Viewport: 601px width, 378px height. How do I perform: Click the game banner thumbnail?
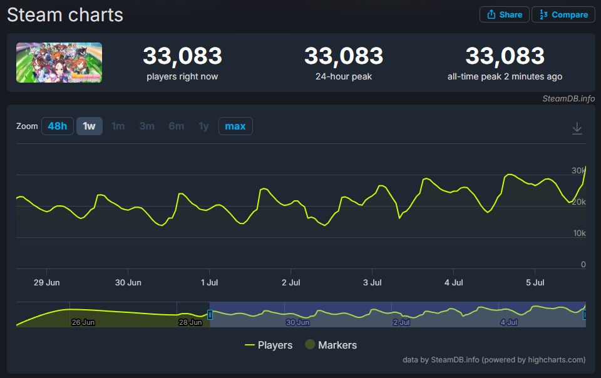pyautogui.click(x=59, y=63)
